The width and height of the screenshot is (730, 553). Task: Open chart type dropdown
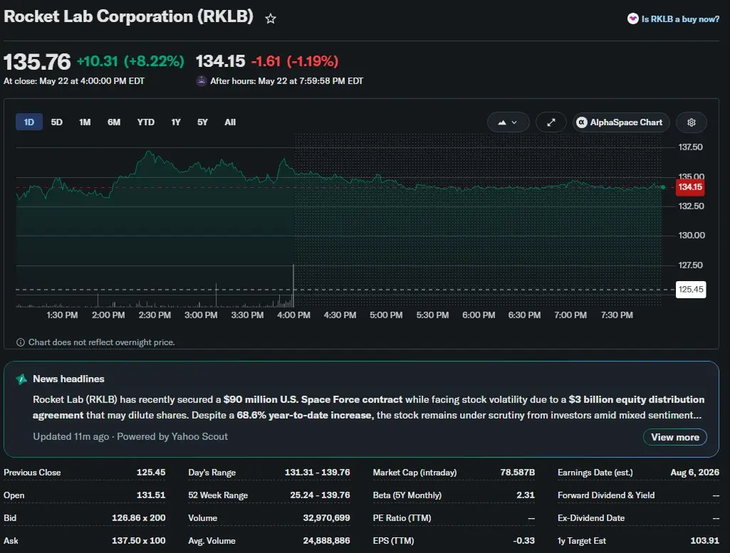(x=508, y=122)
